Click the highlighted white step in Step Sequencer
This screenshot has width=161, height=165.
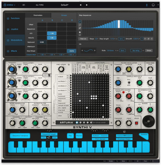pyautogui.click(x=119, y=24)
